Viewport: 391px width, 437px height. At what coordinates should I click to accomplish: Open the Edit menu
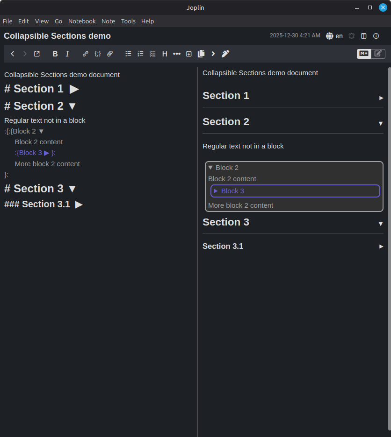(23, 21)
